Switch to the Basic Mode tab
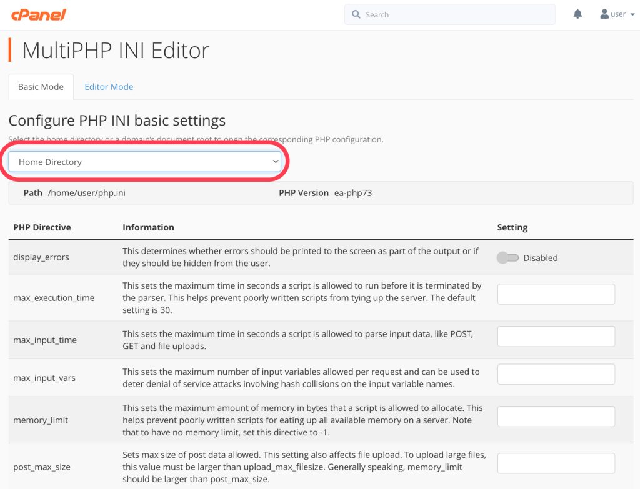640x489 pixels. coord(41,87)
